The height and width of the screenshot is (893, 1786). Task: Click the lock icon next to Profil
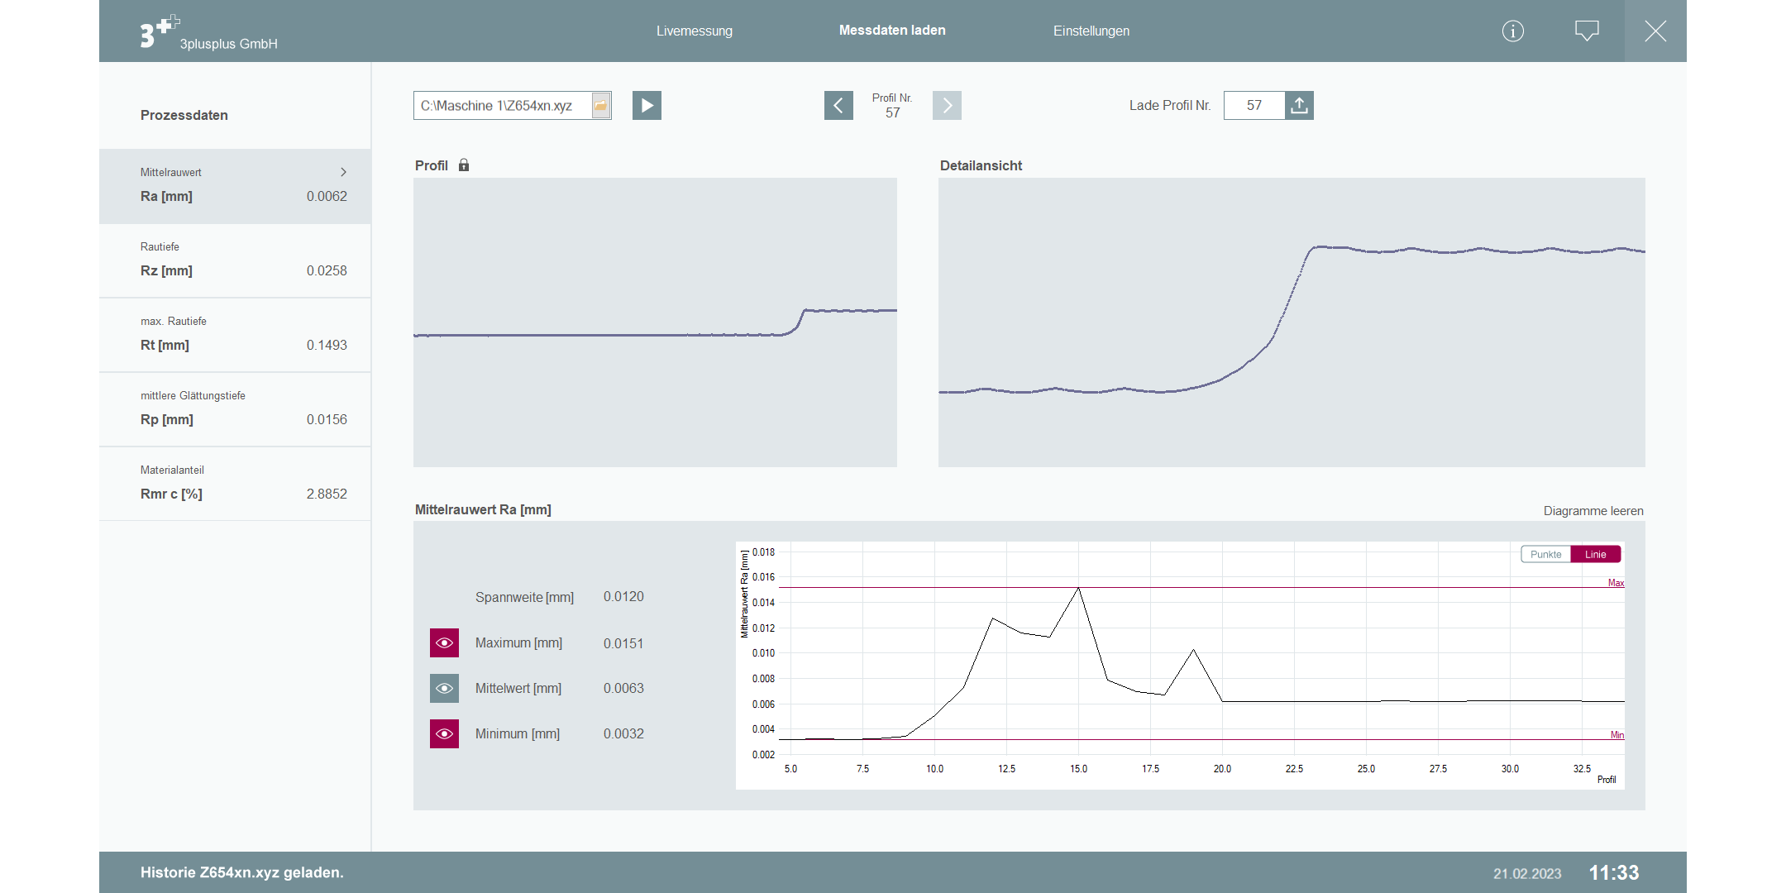464,165
